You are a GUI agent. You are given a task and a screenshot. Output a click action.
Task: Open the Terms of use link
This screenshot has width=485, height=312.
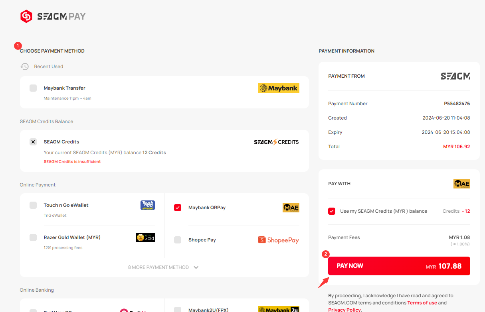tap(422, 303)
